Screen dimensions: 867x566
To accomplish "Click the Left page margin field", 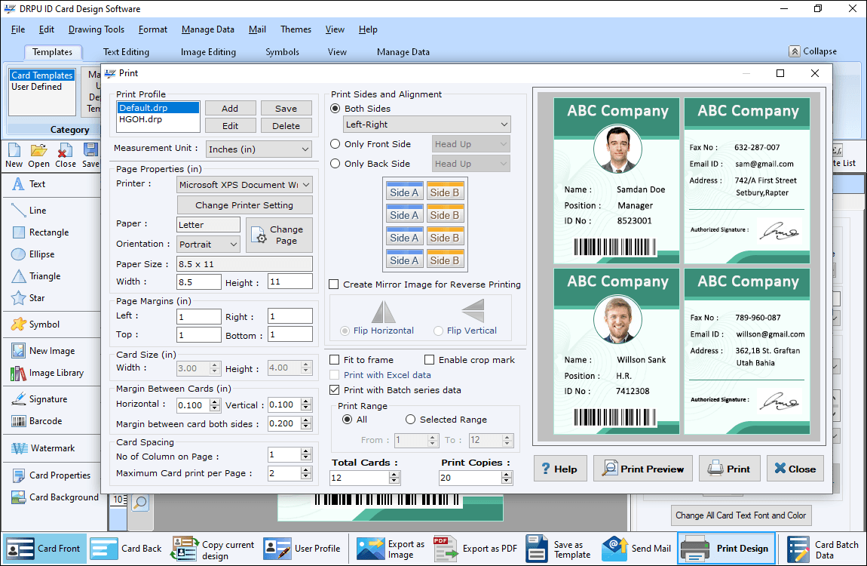I will coord(198,316).
